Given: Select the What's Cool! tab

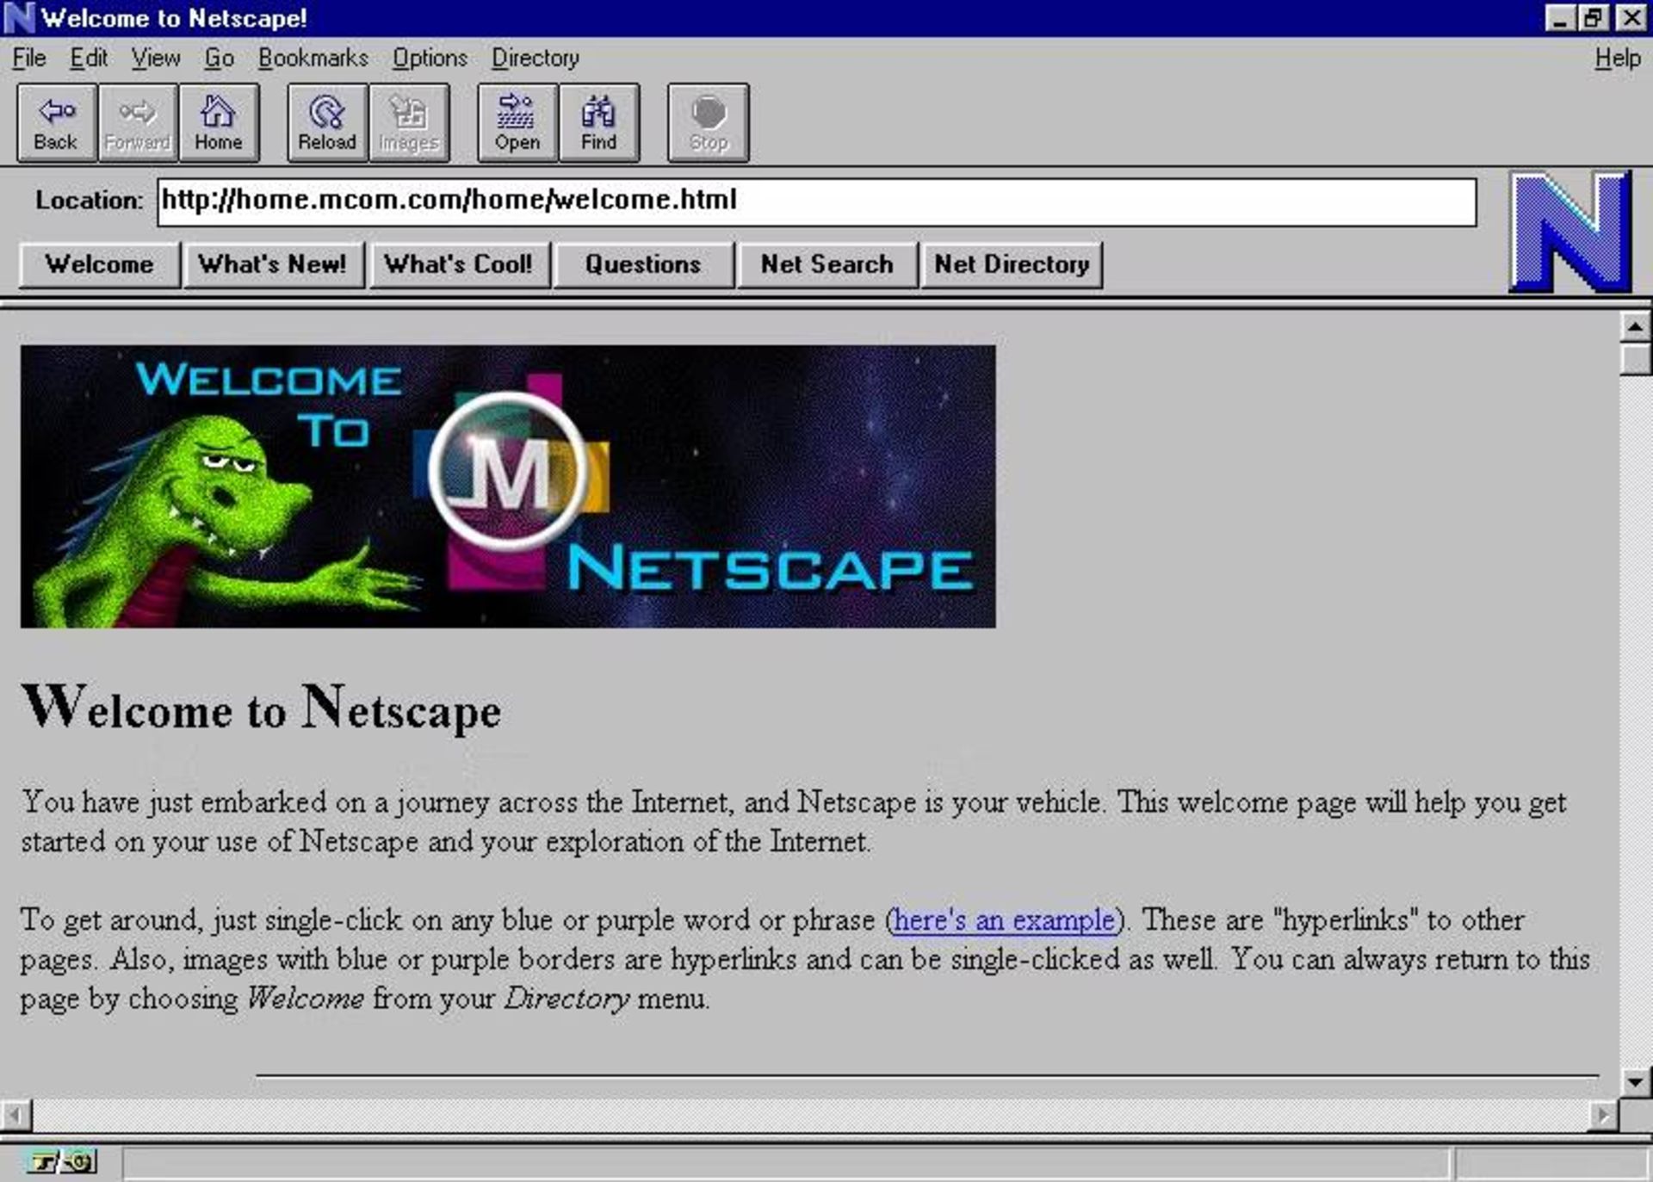Looking at the screenshot, I should click(458, 263).
